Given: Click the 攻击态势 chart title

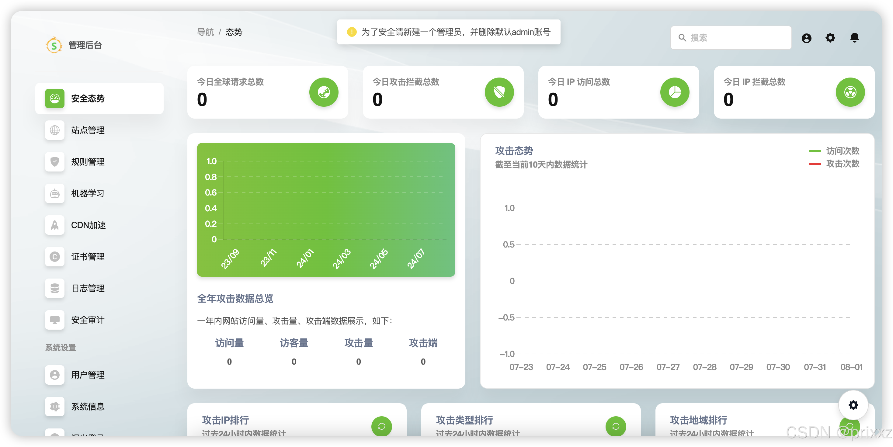Looking at the screenshot, I should coord(514,151).
